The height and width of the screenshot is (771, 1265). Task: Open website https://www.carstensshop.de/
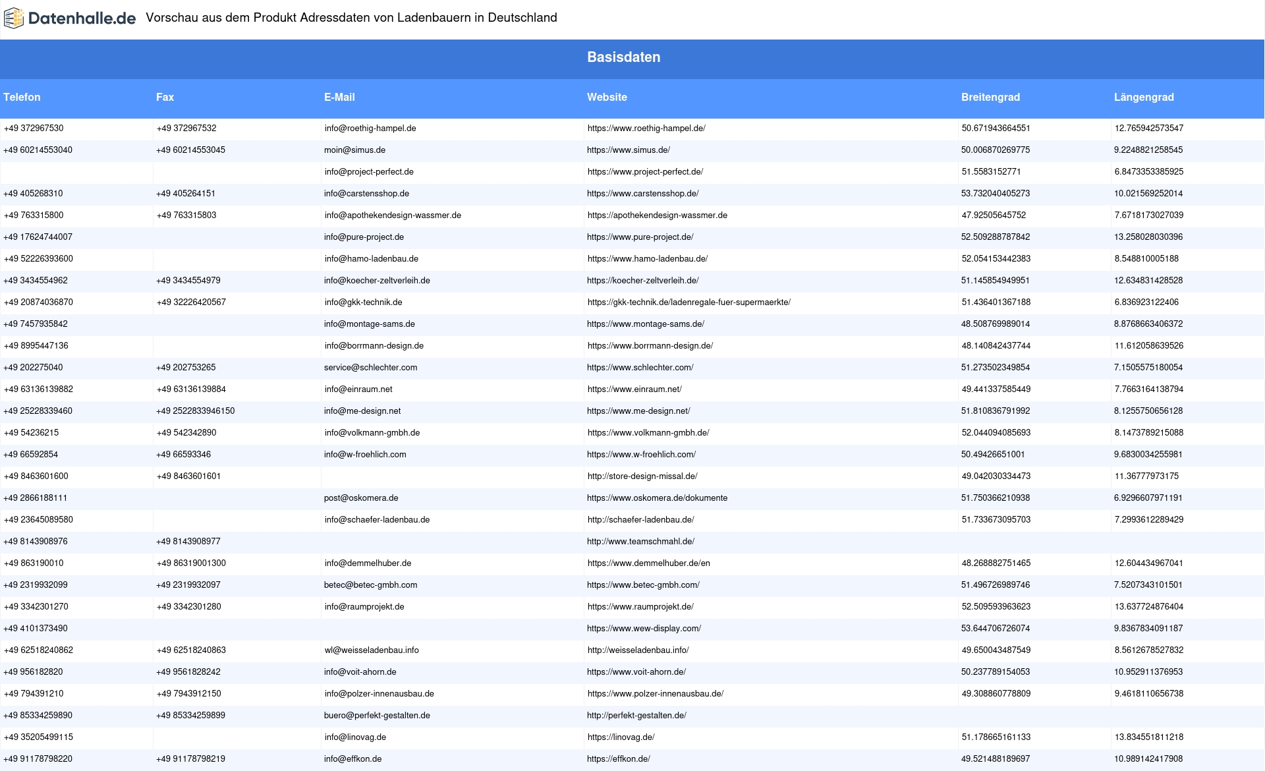point(642,194)
